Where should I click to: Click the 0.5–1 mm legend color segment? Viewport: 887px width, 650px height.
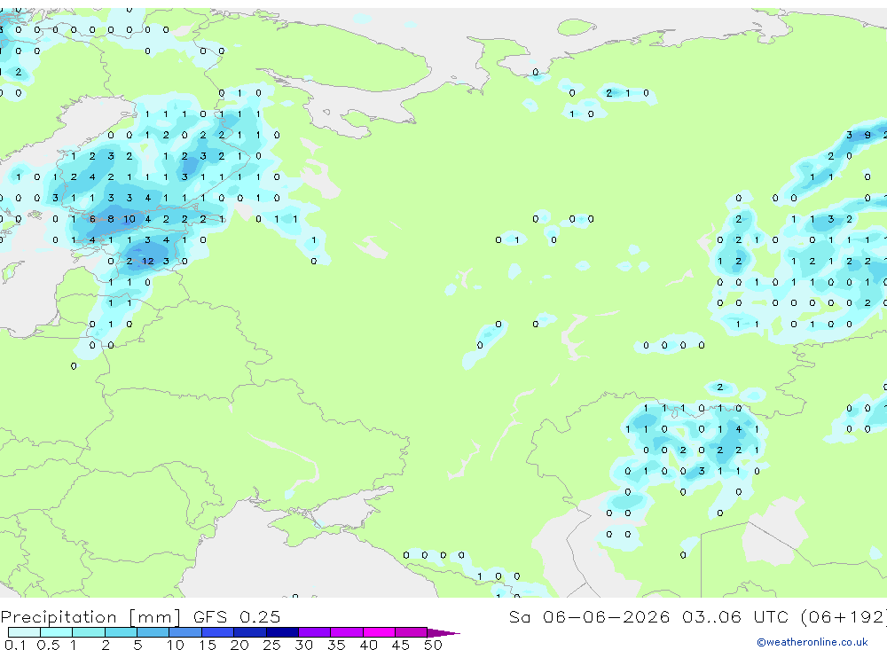coord(57,632)
